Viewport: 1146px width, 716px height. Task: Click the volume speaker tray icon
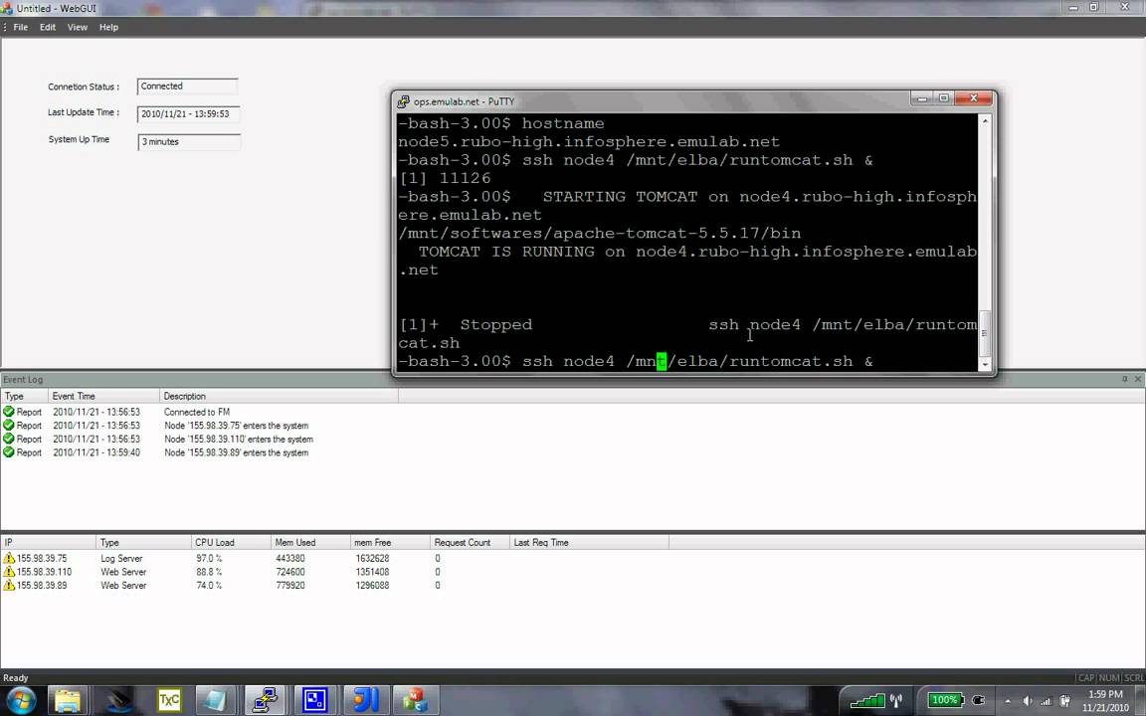point(1027,701)
